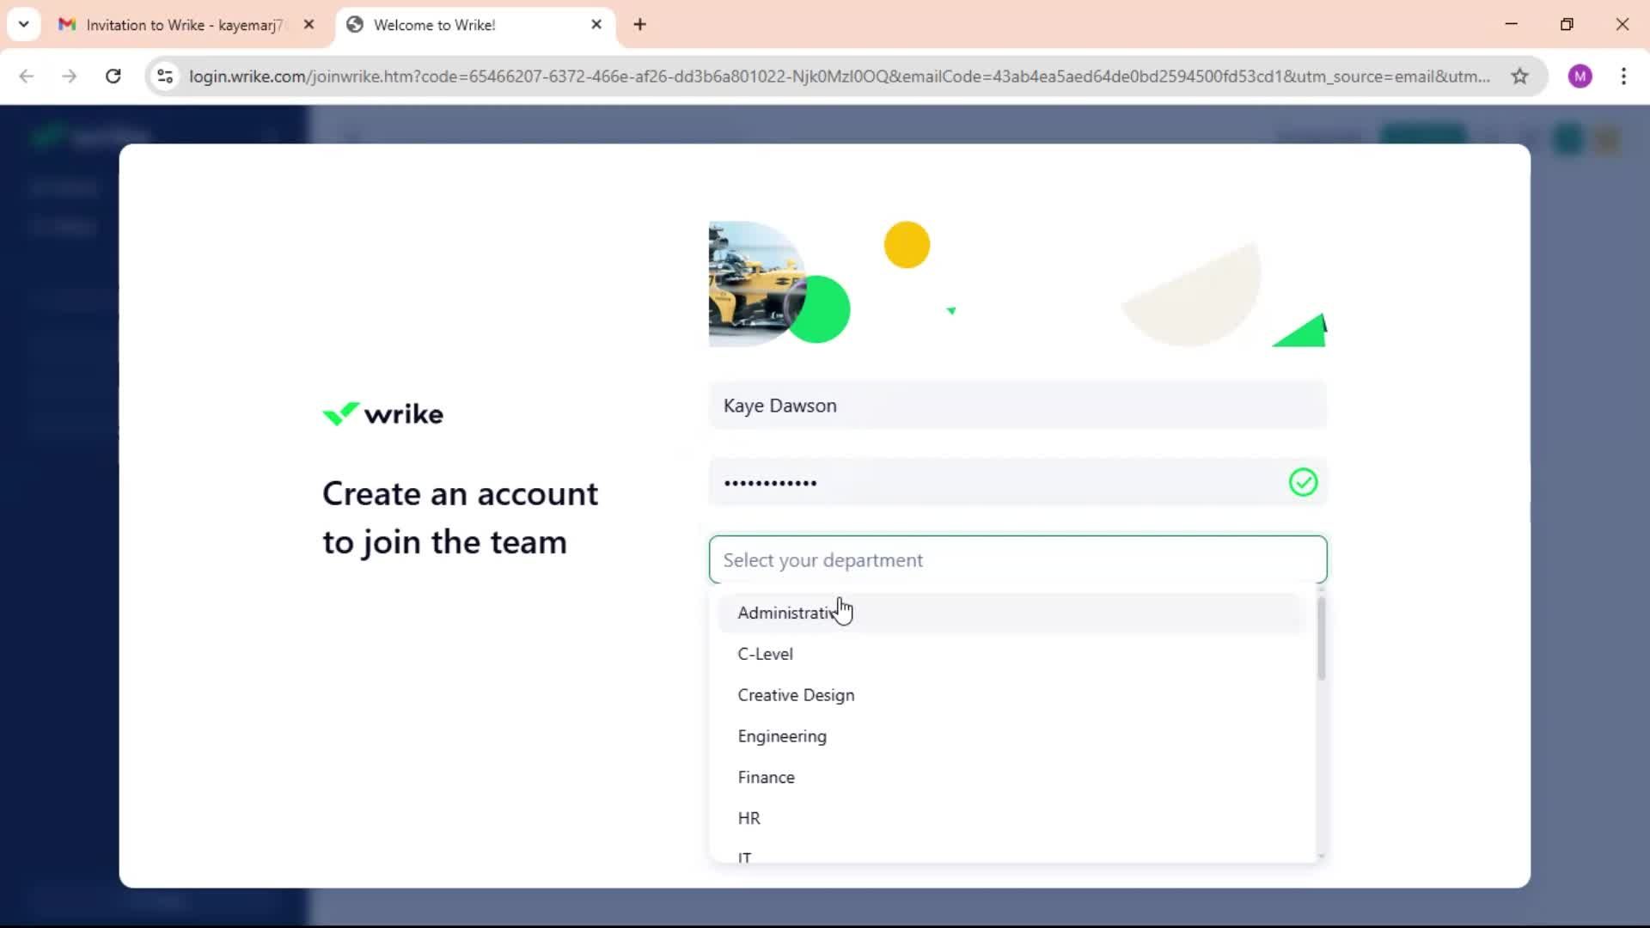This screenshot has width=1650, height=928.
Task: Reload the Wrike page
Action: (x=113, y=76)
